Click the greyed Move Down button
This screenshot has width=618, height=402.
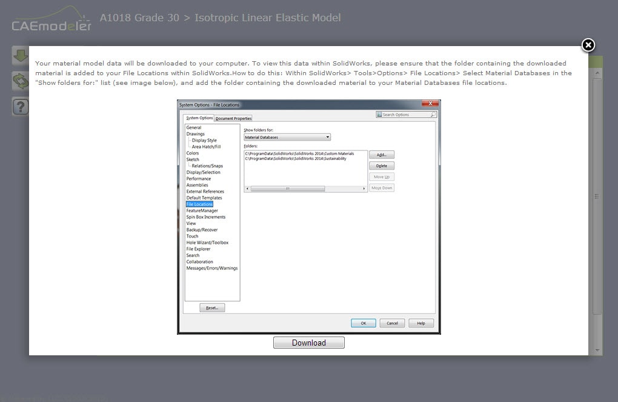click(382, 188)
